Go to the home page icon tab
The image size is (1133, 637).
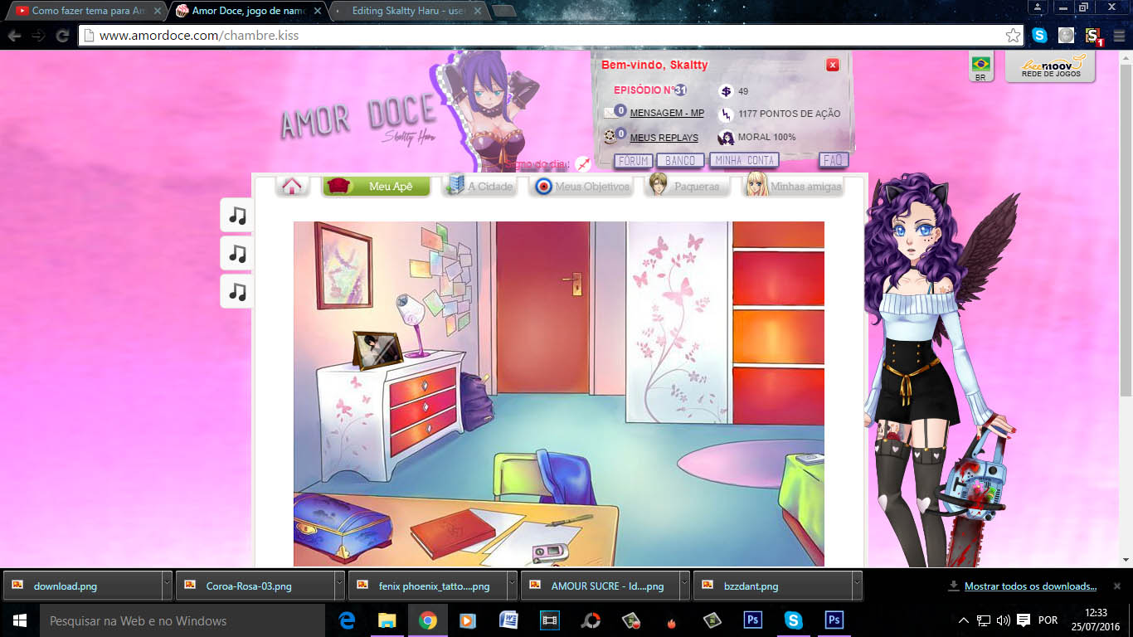[x=291, y=186]
